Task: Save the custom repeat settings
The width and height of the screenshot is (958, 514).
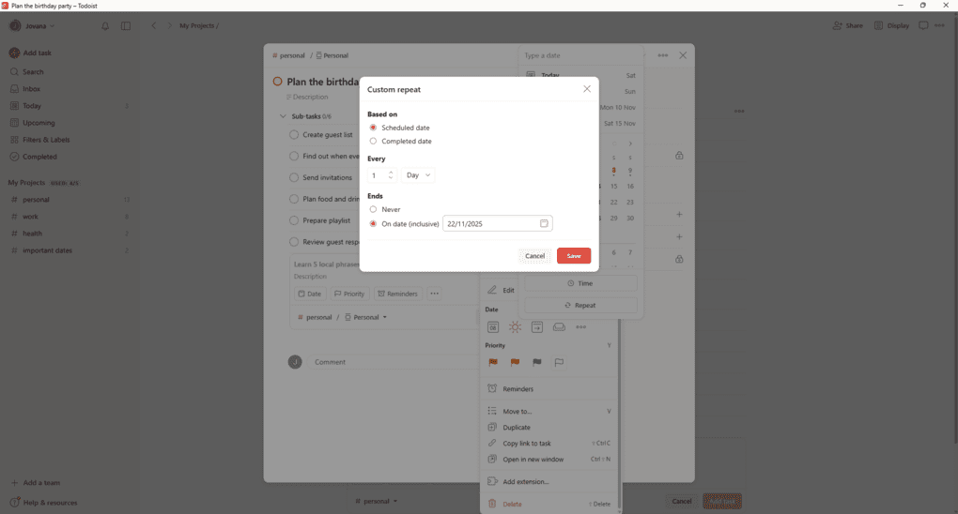Action: (574, 256)
